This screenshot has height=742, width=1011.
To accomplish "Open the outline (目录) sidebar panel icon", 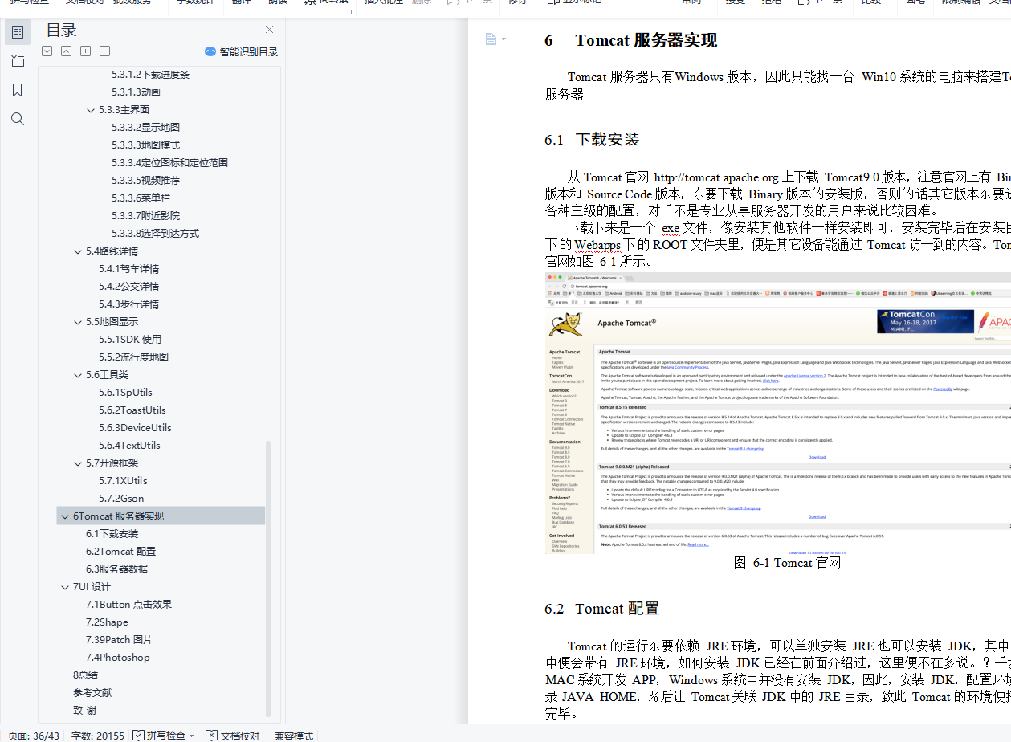I will click(17, 33).
